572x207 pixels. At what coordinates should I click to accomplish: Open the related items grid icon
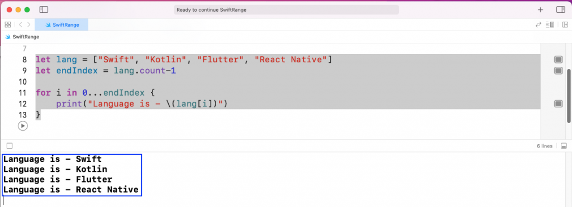[8, 24]
